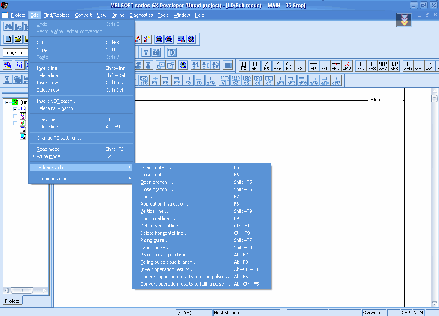Select the F9 horizontal line toolbar icon
This screenshot has height=316, width=439.
(x=313, y=66)
